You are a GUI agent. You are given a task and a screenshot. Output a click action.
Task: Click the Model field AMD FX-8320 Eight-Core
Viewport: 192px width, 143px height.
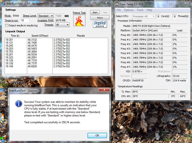[x=160, y=26]
